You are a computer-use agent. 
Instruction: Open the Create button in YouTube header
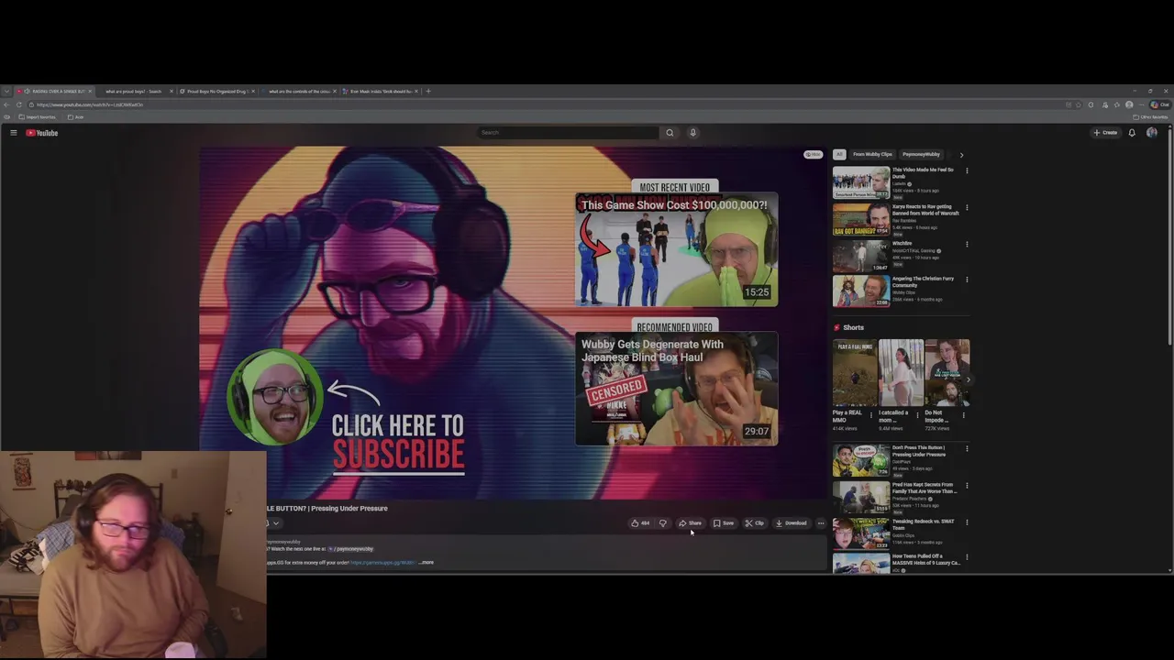pyautogui.click(x=1105, y=133)
